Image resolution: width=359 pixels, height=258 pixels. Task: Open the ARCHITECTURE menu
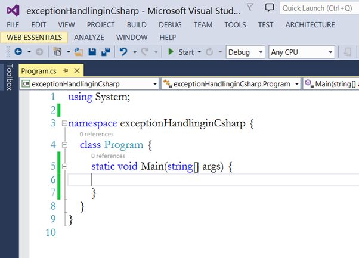(310, 24)
